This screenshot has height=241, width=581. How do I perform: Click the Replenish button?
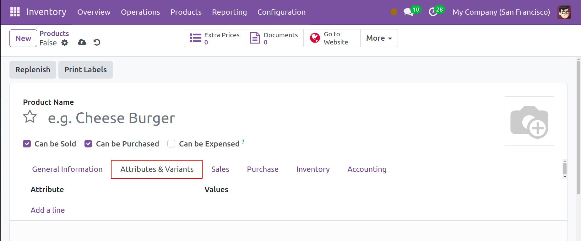(33, 70)
